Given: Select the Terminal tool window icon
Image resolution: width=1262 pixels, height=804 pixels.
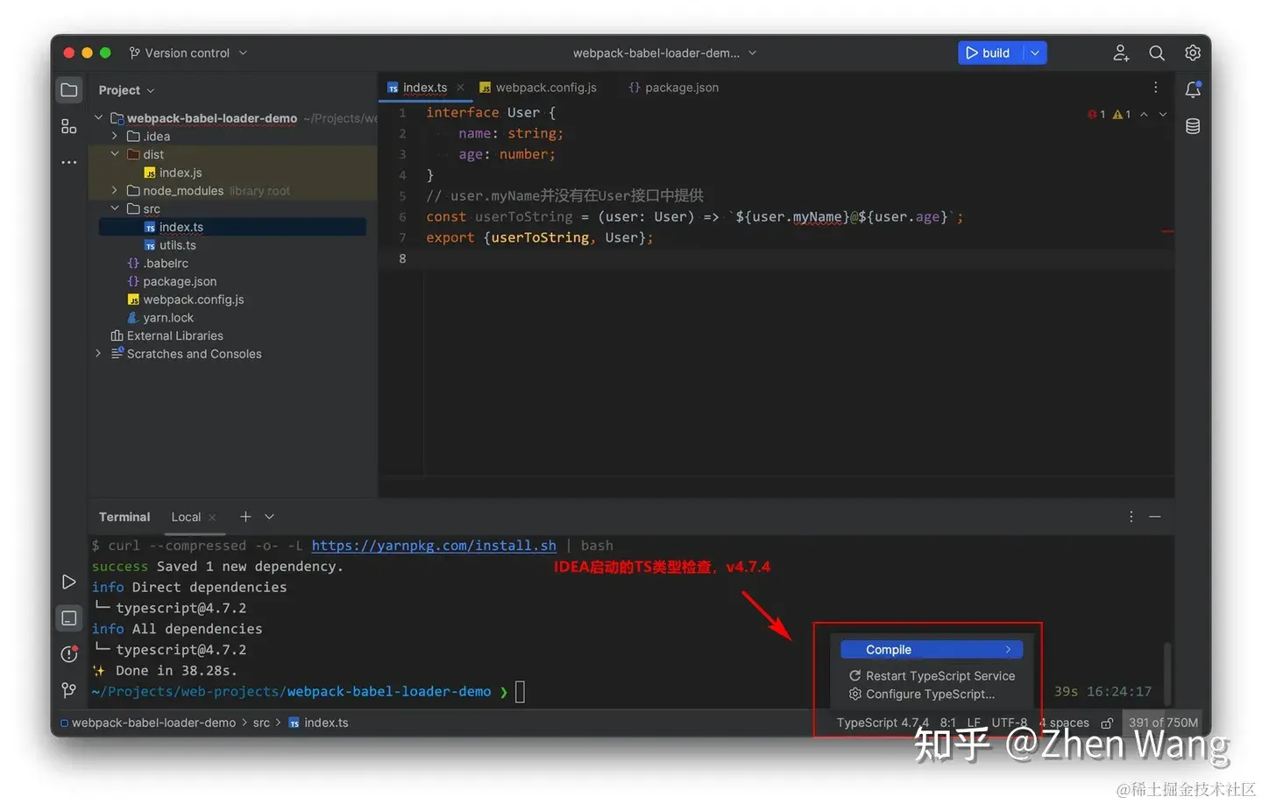Looking at the screenshot, I should tap(69, 618).
